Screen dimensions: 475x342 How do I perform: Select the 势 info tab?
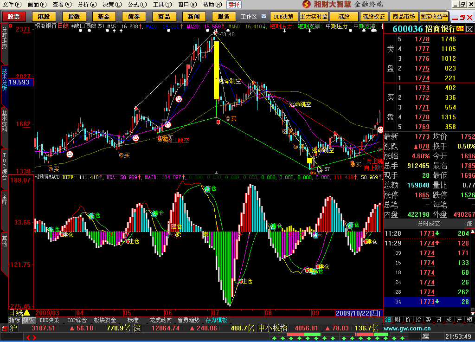(x=428, y=320)
